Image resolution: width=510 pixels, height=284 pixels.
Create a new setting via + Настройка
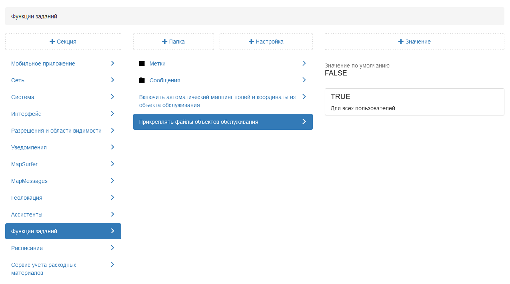point(266,42)
